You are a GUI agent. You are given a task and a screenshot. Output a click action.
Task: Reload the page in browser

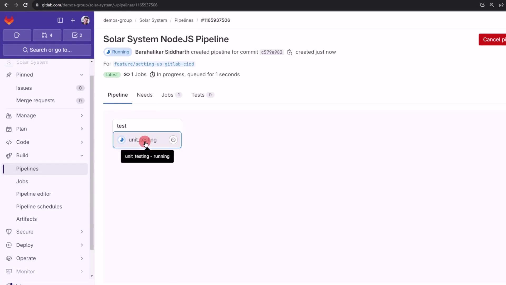click(x=25, y=5)
